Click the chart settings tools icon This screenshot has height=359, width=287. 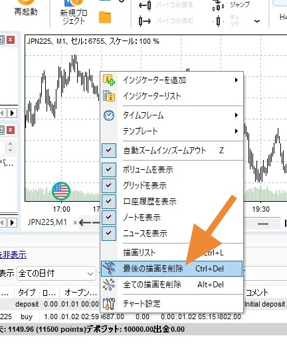109,304
